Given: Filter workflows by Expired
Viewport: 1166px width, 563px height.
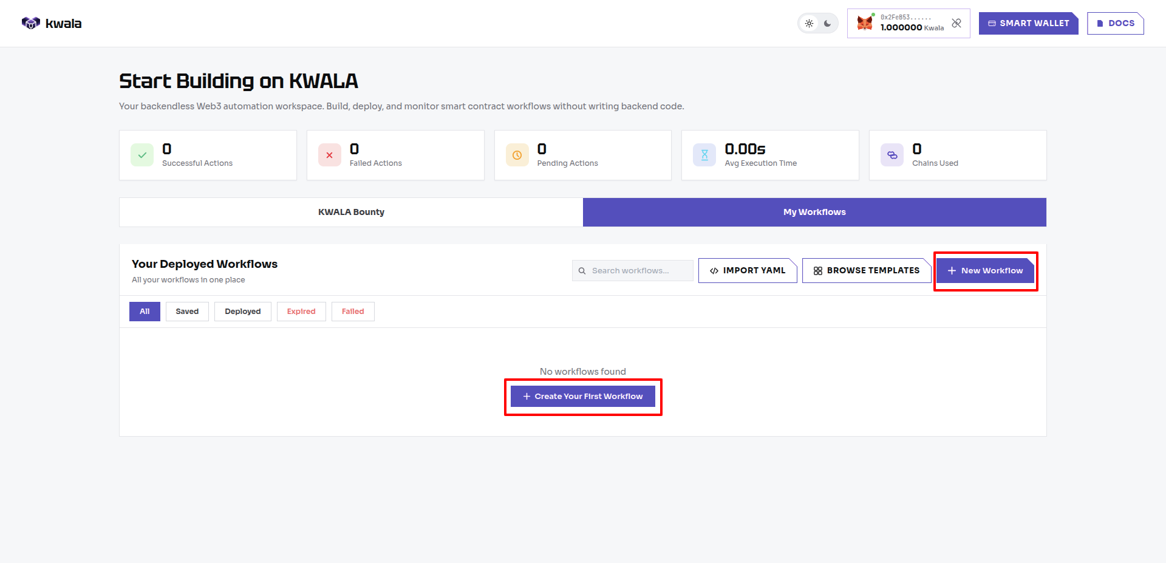Looking at the screenshot, I should (x=301, y=312).
